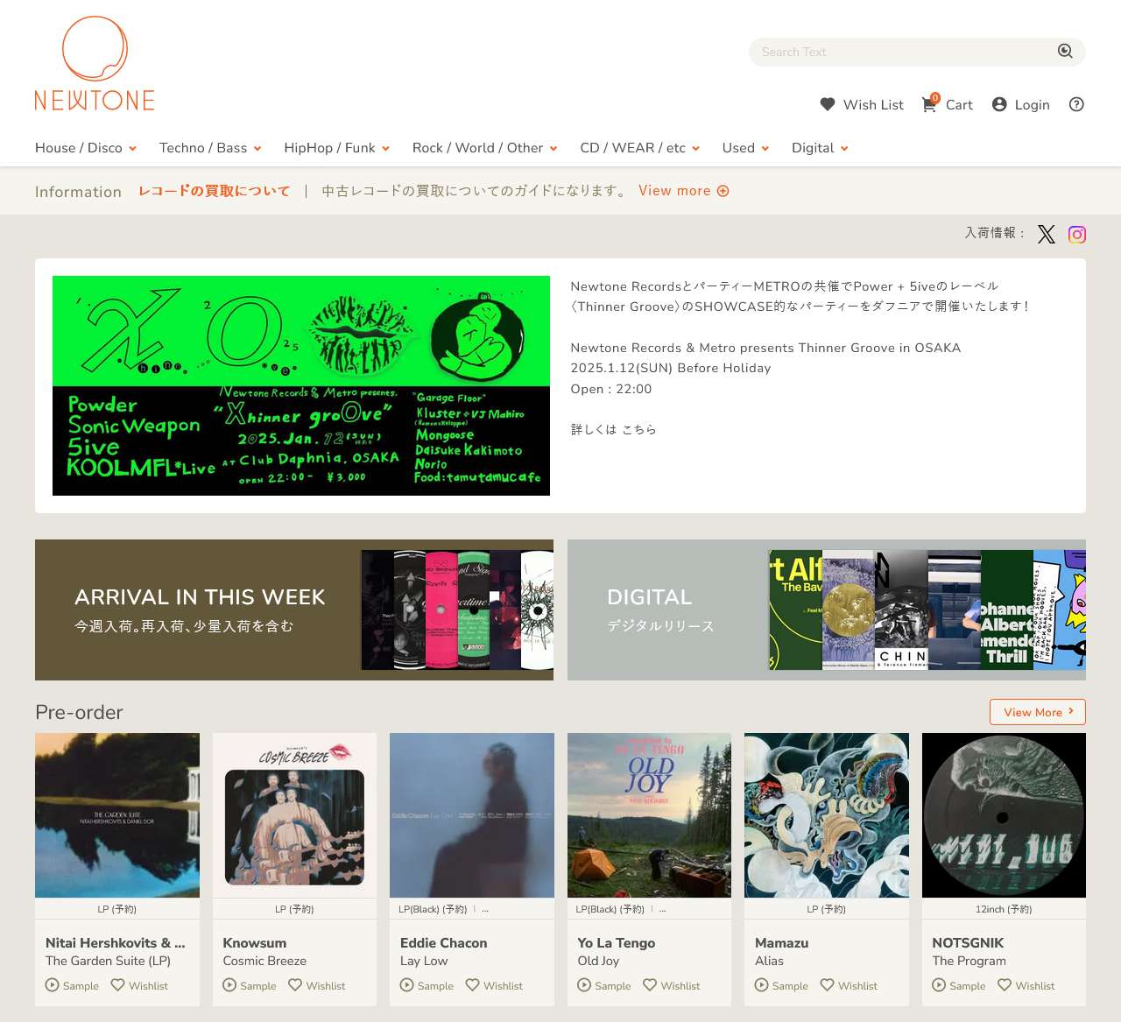Open the Mamazu Alias album cover
Screen dimensions: 1121x1022
tap(827, 815)
